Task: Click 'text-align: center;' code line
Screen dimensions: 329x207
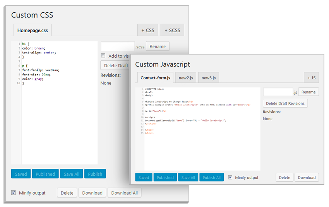Action: [39, 53]
